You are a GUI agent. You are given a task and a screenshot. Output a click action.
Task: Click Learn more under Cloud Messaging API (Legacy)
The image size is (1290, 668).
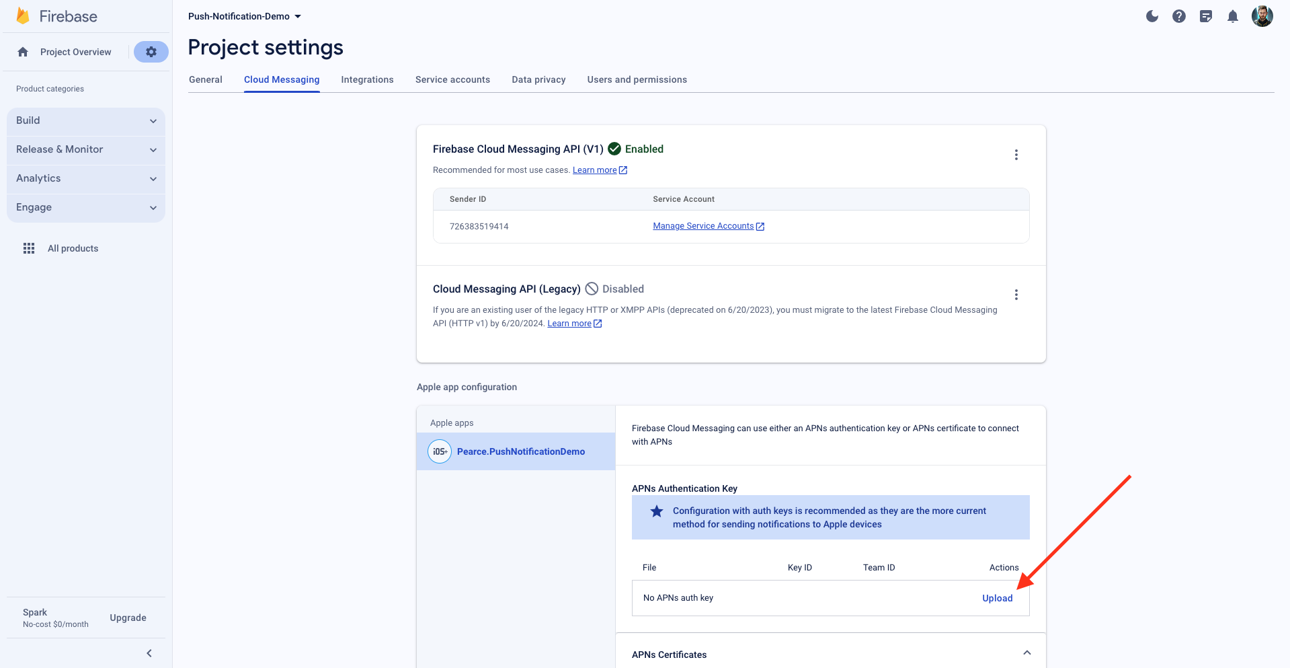[569, 324]
